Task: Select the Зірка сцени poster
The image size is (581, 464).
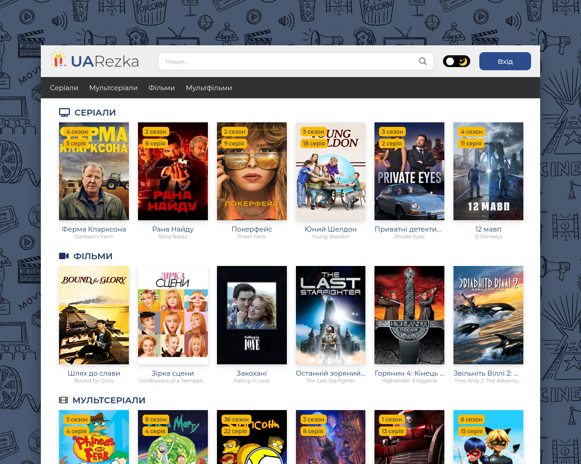Action: (173, 315)
